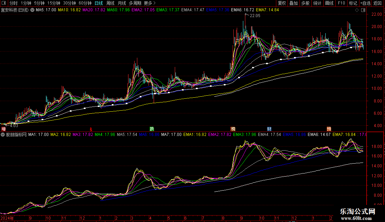Click the 宜安科技(日线) stock title
385x222 pixels.
(15, 10)
